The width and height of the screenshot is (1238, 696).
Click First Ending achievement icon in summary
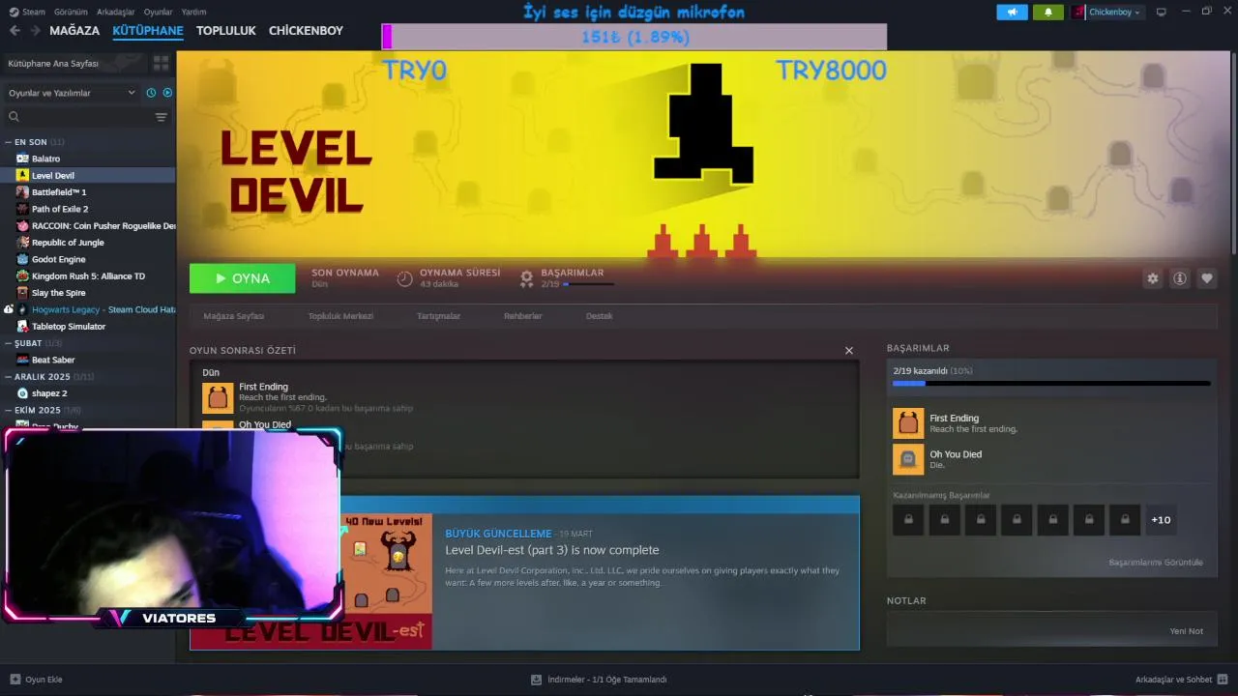(218, 397)
